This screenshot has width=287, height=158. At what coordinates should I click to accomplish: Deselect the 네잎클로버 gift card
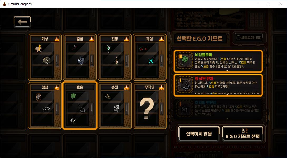tap(218, 61)
